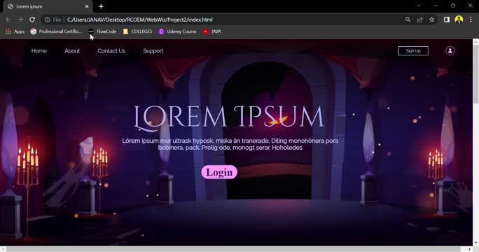Click the Sign Up button
Image resolution: width=479 pixels, height=252 pixels.
(x=413, y=51)
